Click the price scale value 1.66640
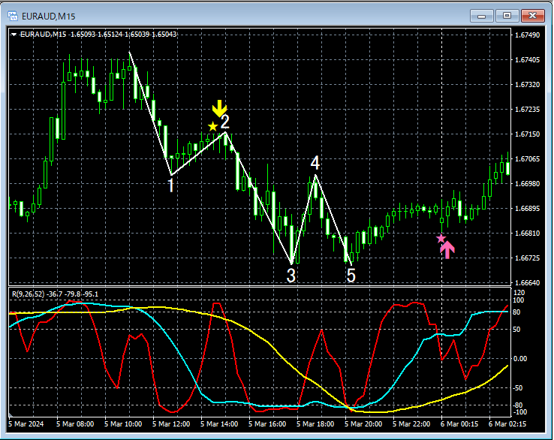 coord(528,282)
